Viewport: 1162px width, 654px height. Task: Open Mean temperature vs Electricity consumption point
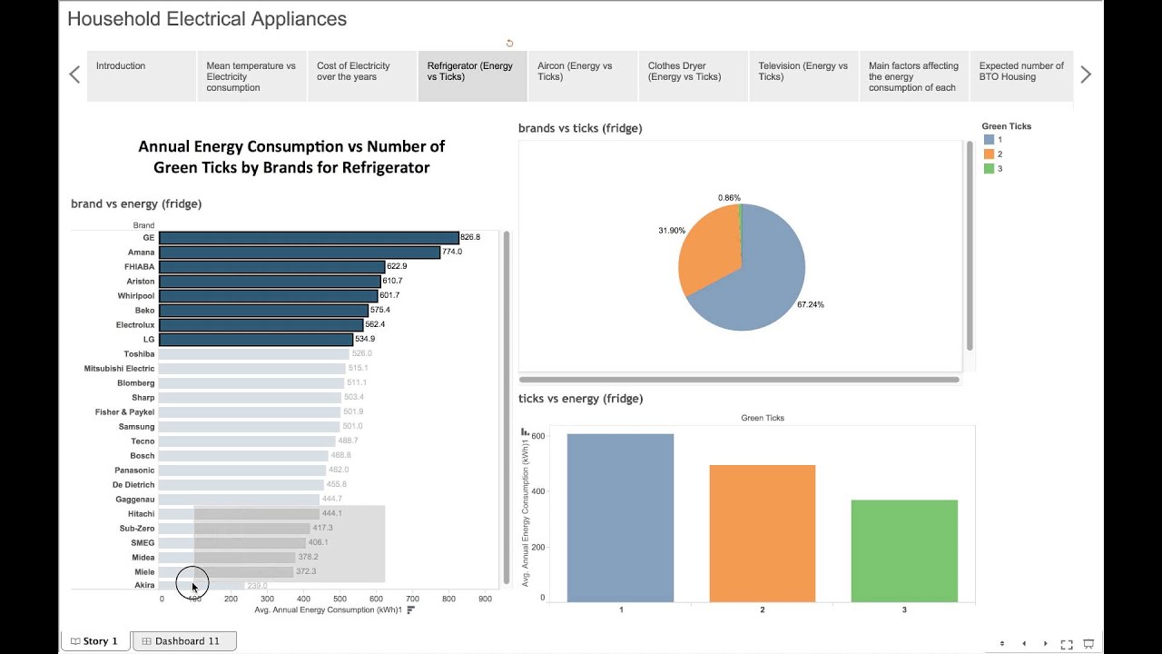[x=251, y=76]
